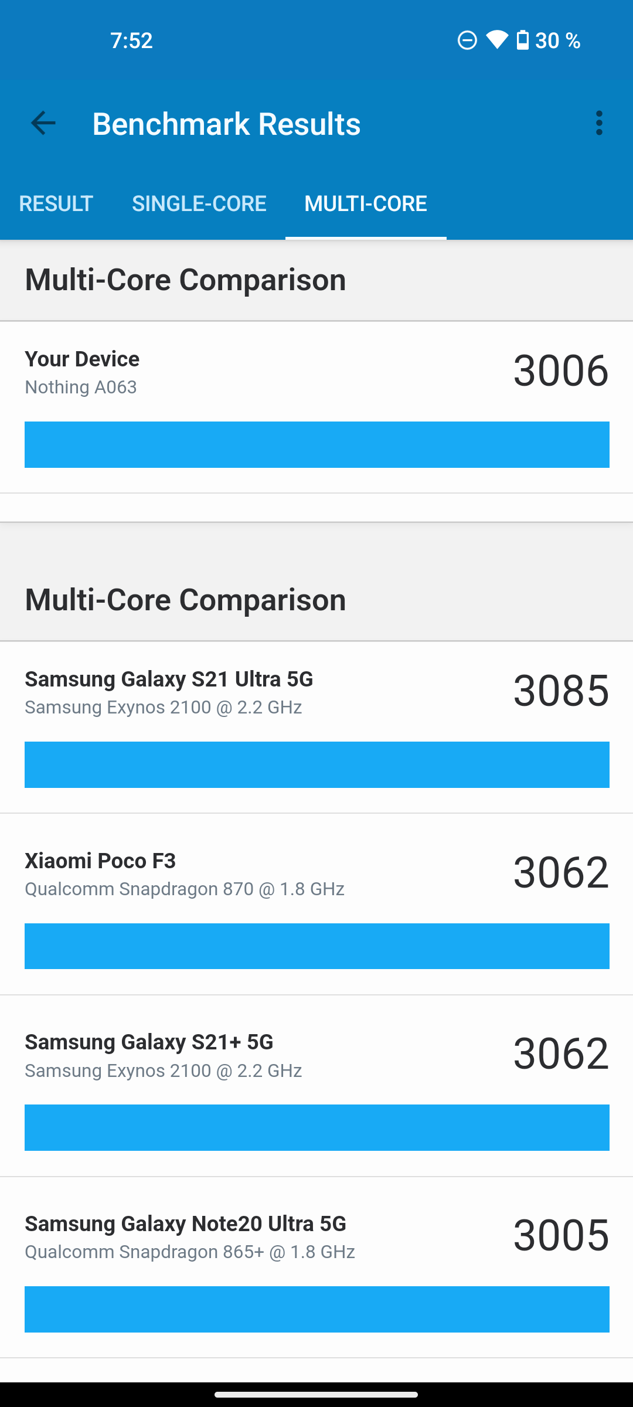Screen dimensions: 633x1407
Task: Switch to the SINGLE-CORE tab
Action: 199,203
